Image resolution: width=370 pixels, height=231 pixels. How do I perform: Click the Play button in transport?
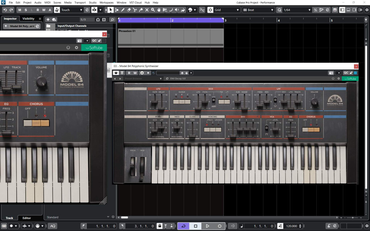tap(207, 226)
